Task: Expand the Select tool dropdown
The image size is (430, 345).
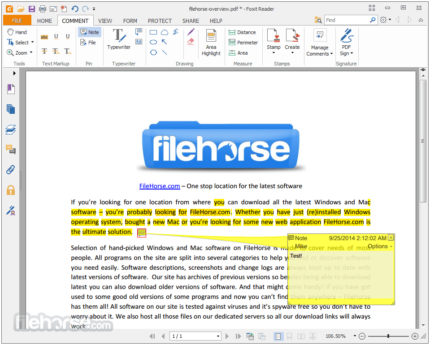Action: click(33, 42)
